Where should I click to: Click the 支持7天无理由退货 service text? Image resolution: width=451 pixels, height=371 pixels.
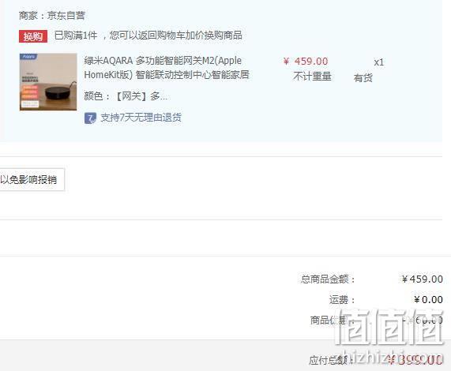point(141,118)
